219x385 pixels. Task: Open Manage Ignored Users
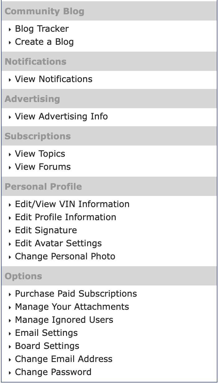(x=64, y=320)
